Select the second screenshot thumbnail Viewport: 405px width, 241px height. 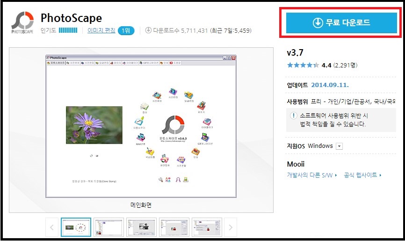tap(109, 227)
